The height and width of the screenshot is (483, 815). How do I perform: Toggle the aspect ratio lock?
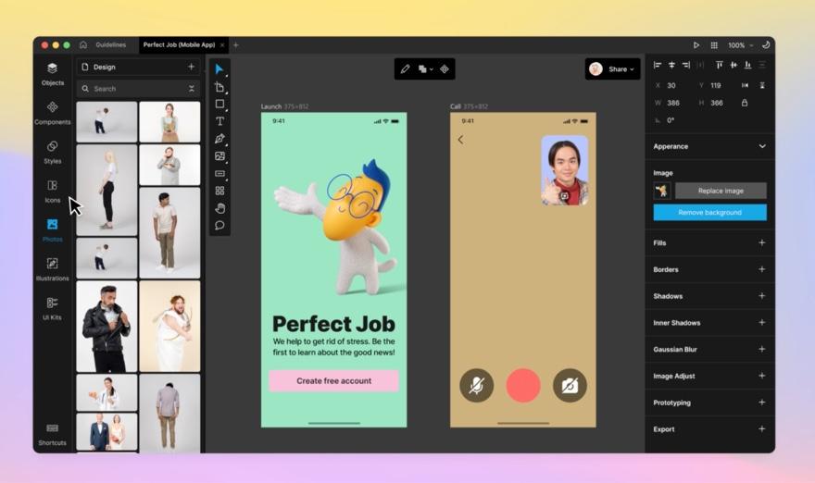(x=745, y=103)
